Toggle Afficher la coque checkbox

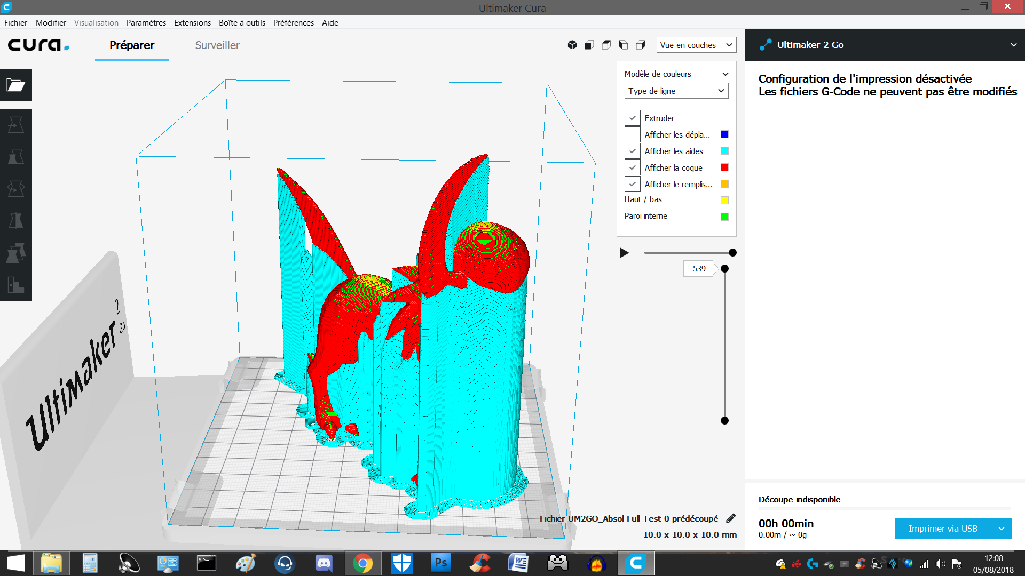(633, 167)
